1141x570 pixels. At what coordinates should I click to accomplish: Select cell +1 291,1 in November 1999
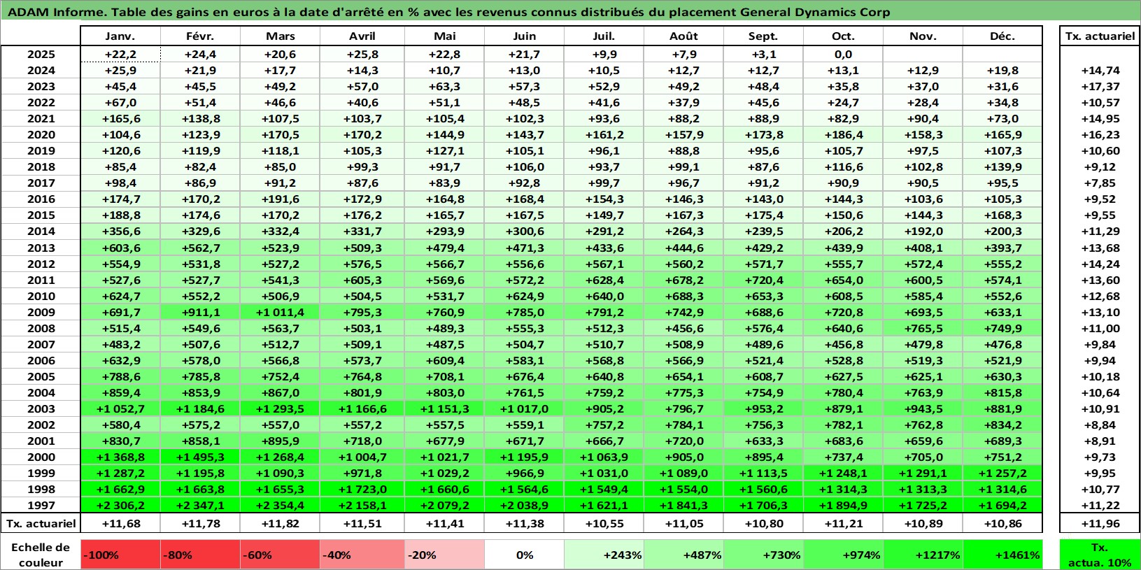click(923, 473)
